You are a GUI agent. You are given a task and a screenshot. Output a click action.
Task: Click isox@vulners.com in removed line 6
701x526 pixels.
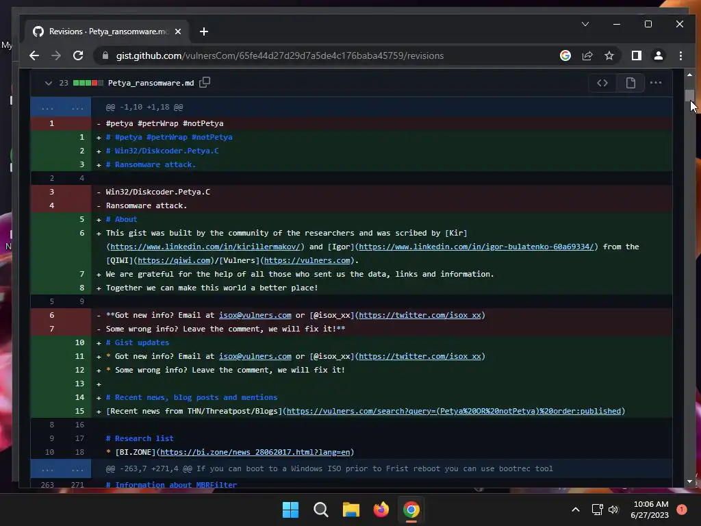(255, 315)
